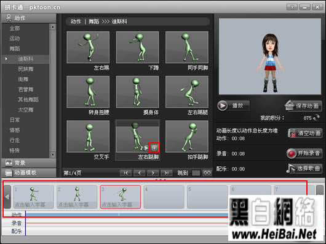Open the 动作 panel header
Image resolution: width=326 pixels, height=244 pixels.
point(29,18)
